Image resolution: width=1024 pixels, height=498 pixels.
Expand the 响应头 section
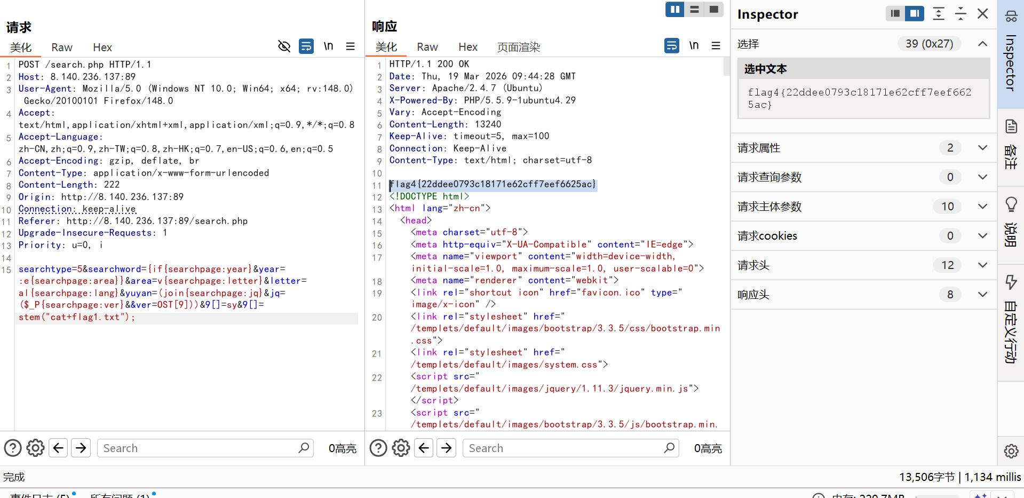click(982, 295)
